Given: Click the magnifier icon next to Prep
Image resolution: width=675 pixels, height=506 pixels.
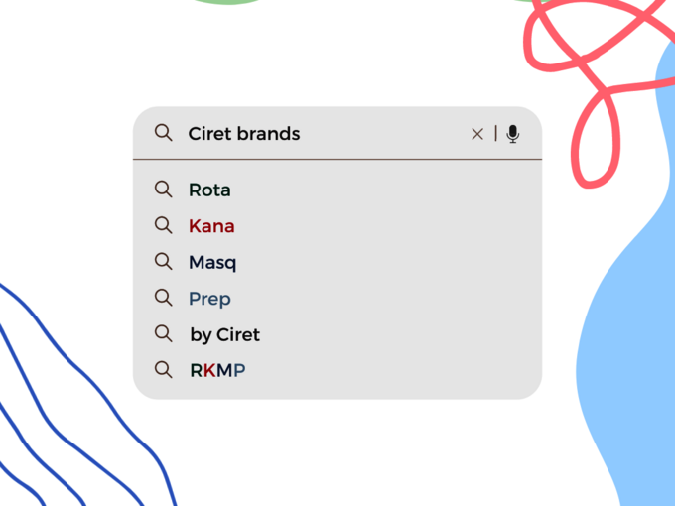Looking at the screenshot, I should coord(164,298).
